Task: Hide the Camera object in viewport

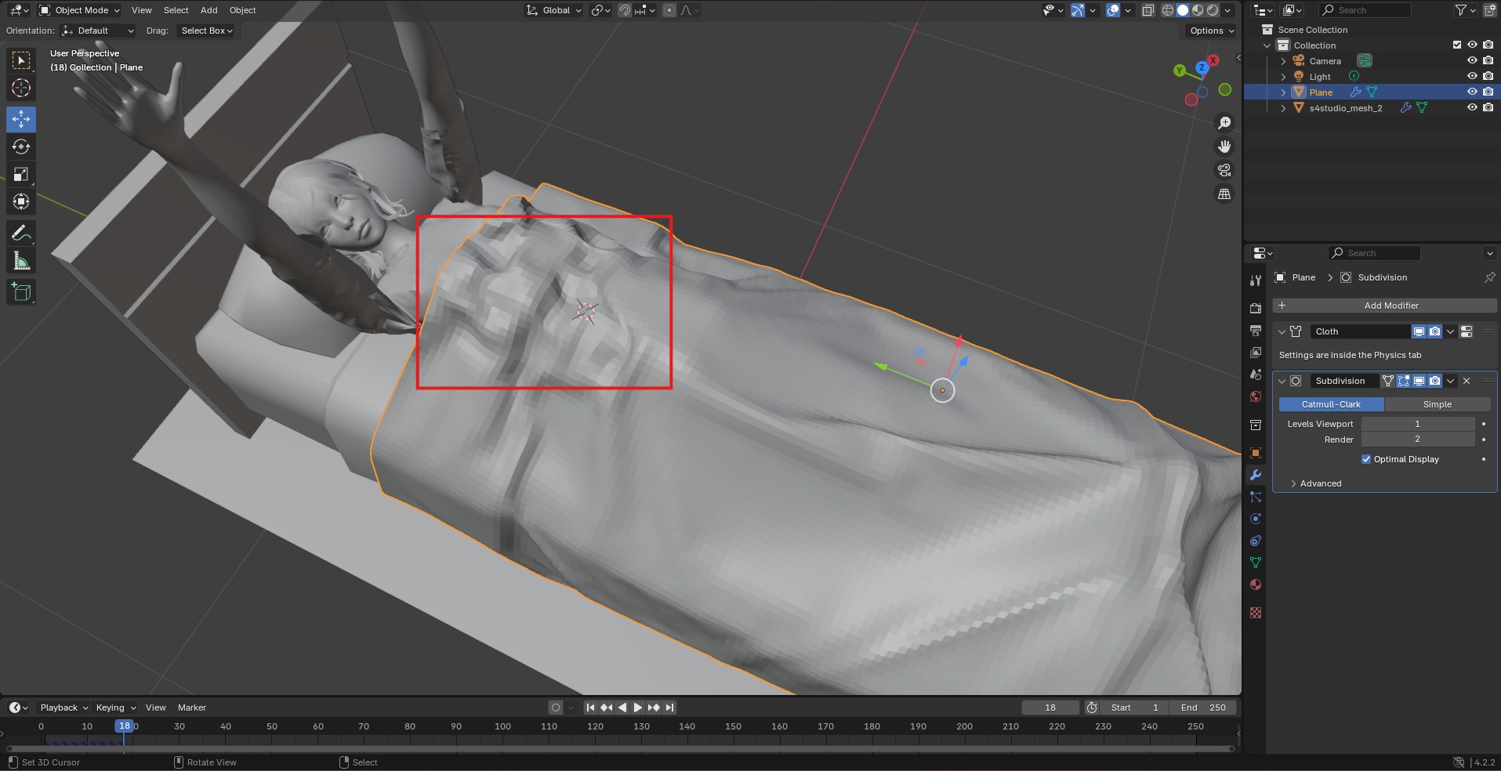Action: tap(1472, 60)
